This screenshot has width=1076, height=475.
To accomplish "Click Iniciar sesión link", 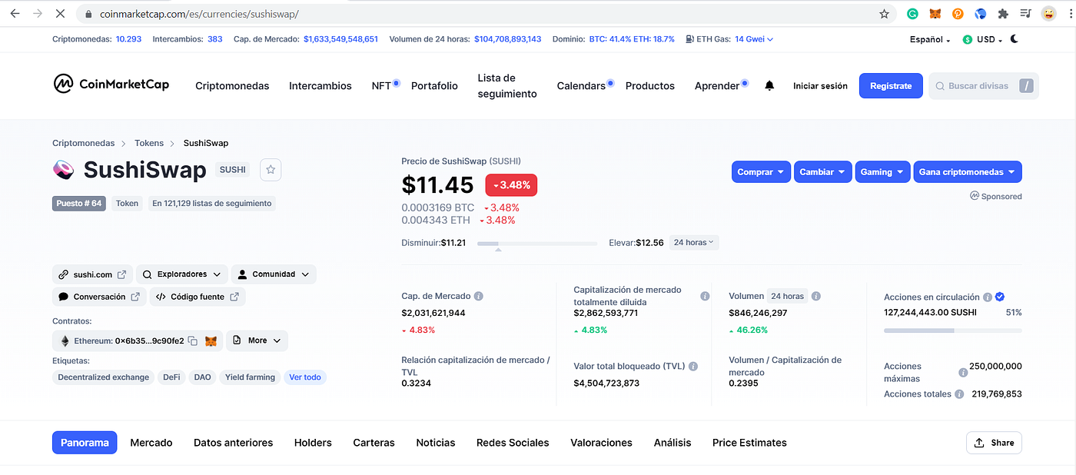I will (x=820, y=86).
